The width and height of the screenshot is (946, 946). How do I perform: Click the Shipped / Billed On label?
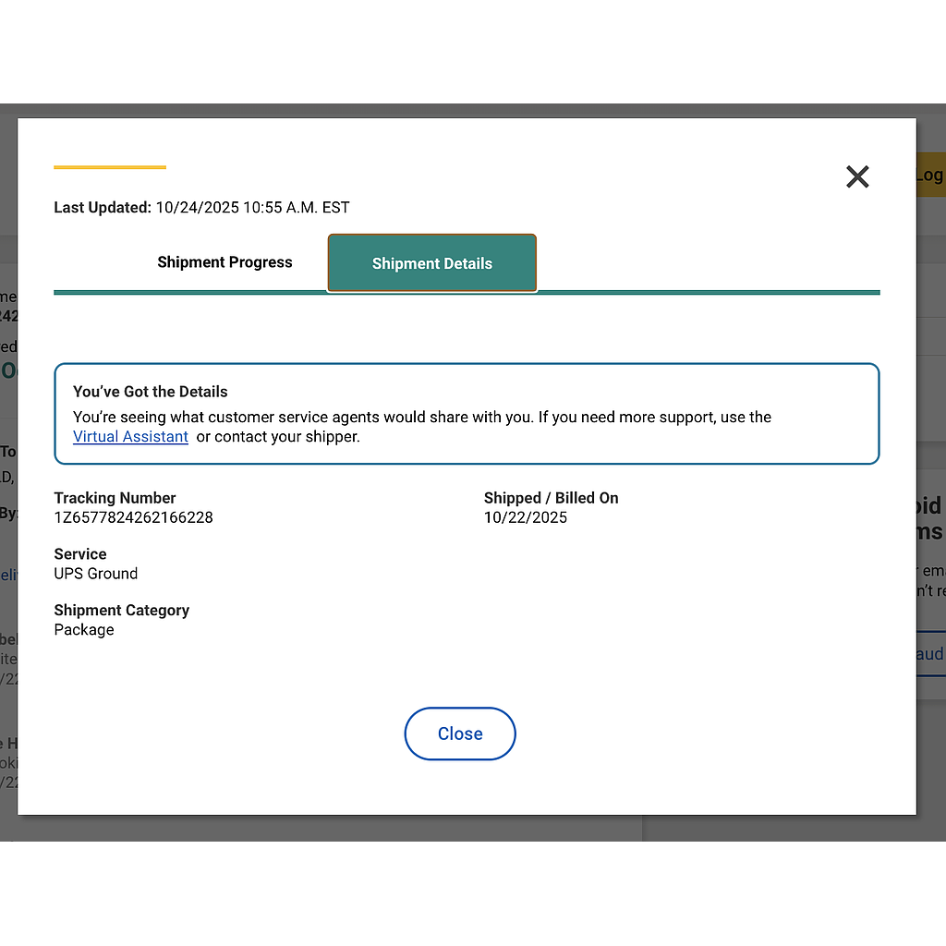(x=551, y=498)
